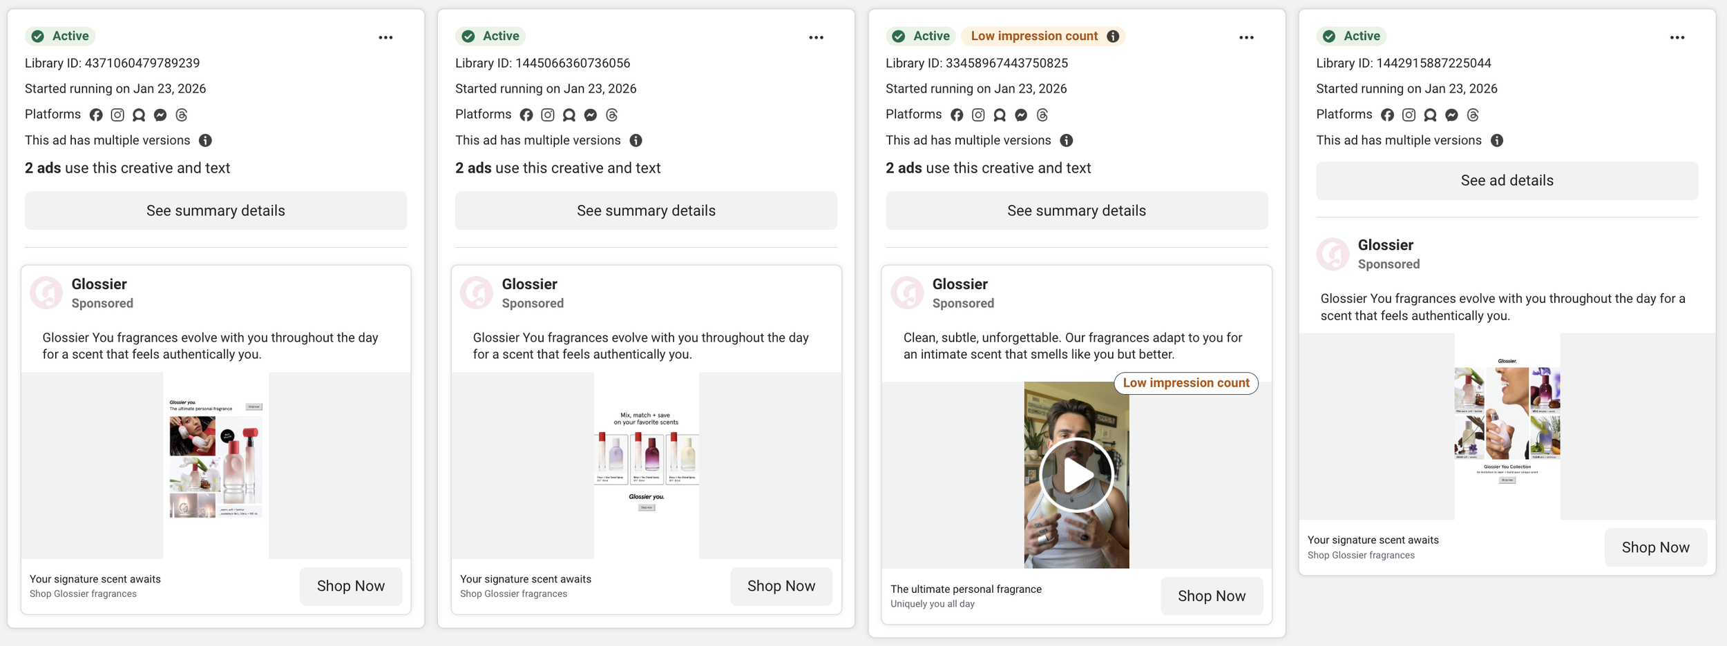Click Glossier advertiser name in first ad
Image resolution: width=1727 pixels, height=646 pixels.
coord(99,284)
